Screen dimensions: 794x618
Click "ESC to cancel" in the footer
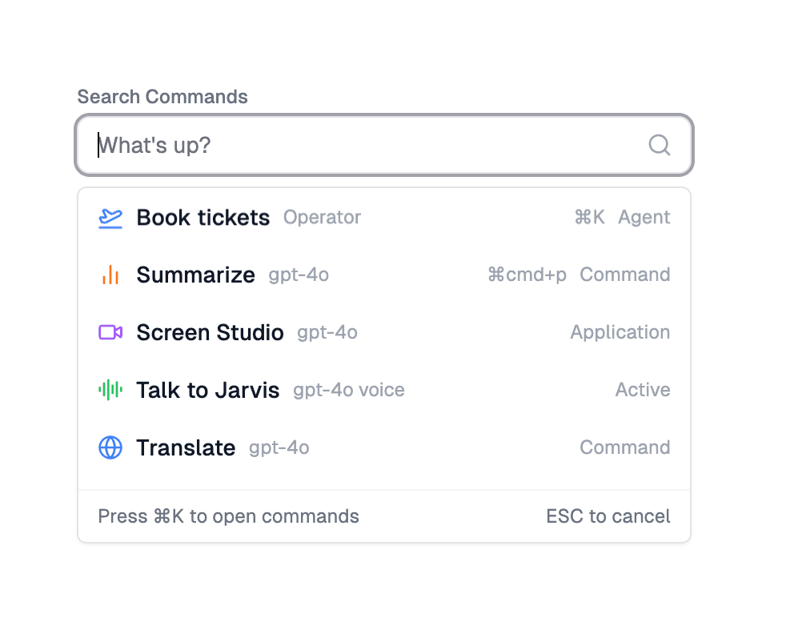pos(608,516)
